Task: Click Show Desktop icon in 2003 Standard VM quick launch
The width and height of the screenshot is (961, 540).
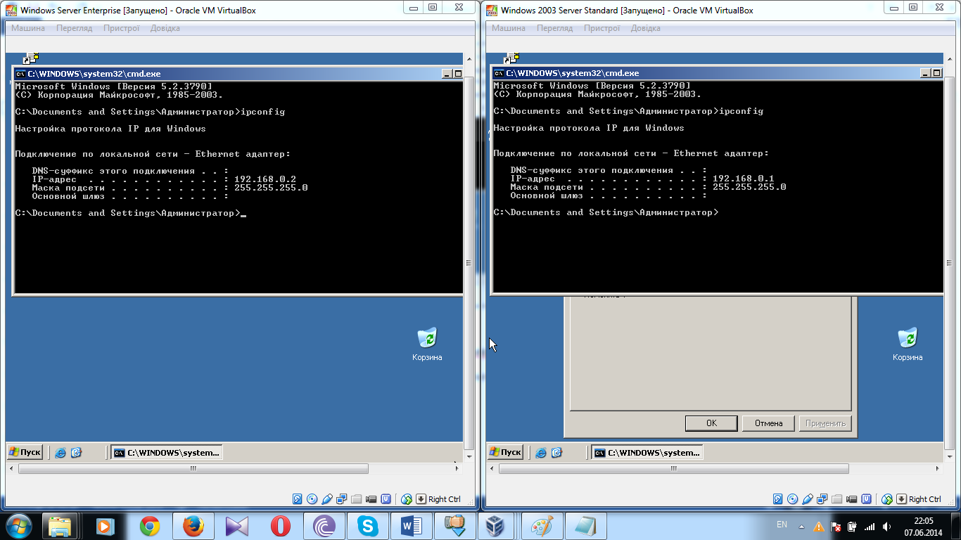Action: [x=556, y=453]
